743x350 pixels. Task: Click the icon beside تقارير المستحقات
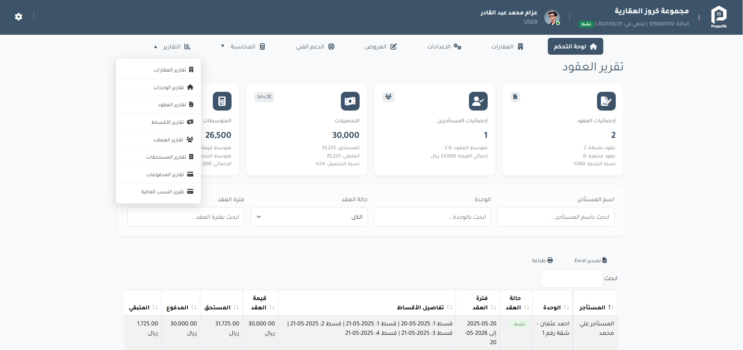[191, 157]
